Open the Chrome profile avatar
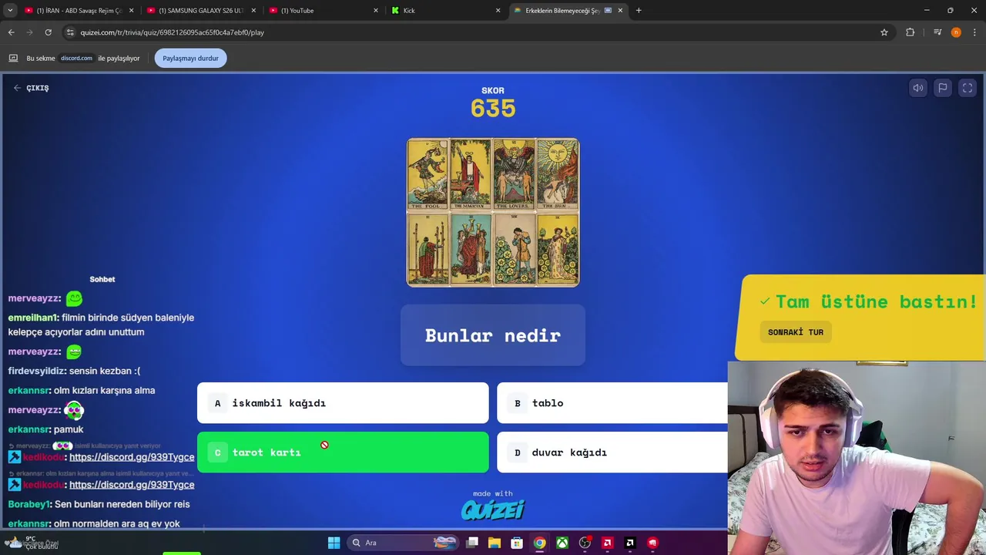 point(956,32)
